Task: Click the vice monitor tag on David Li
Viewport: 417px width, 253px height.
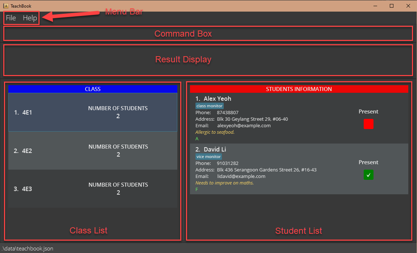Action: point(208,157)
